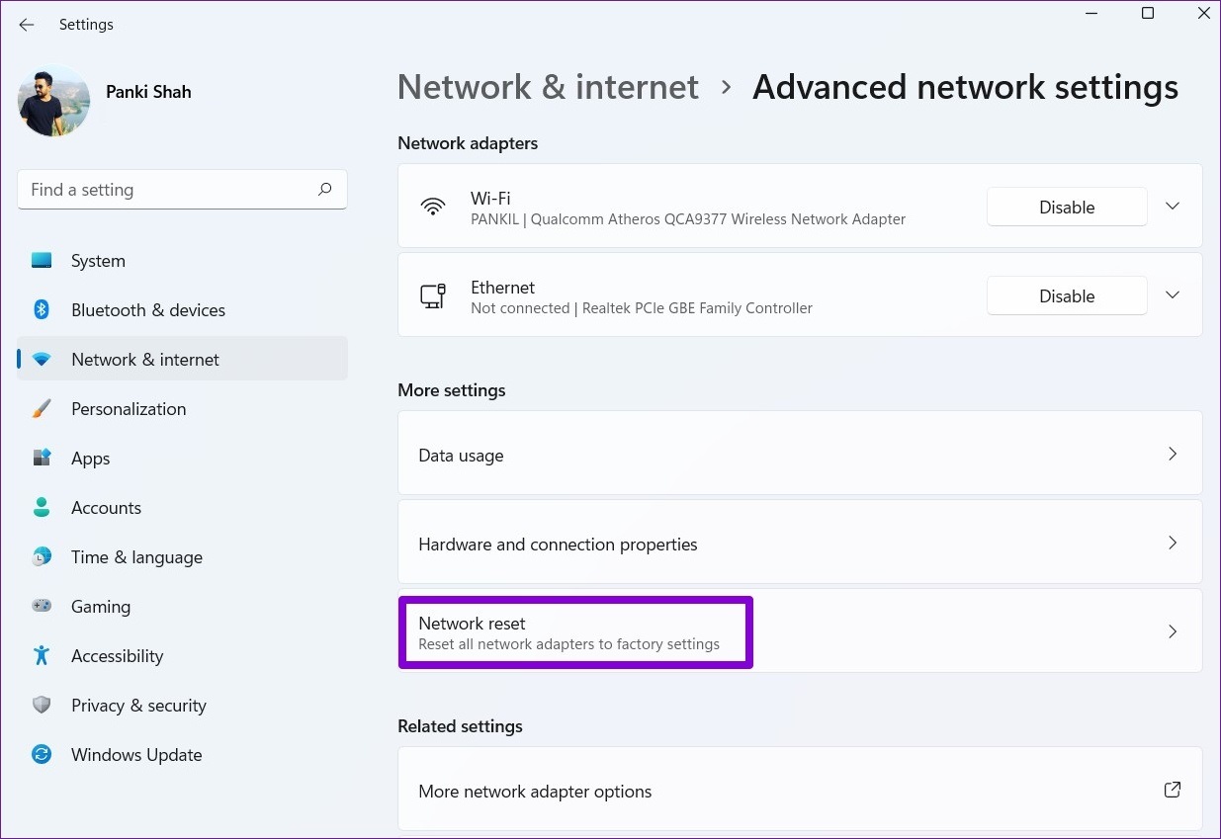Open Privacy & security settings
Viewport: 1221px width, 839px height.
point(138,705)
